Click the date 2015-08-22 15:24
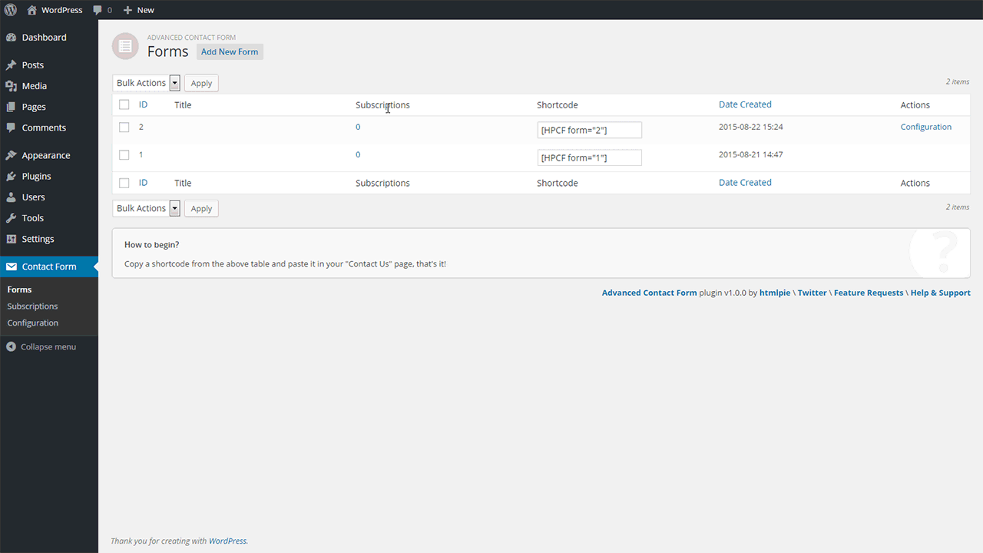983x553 pixels. (751, 127)
